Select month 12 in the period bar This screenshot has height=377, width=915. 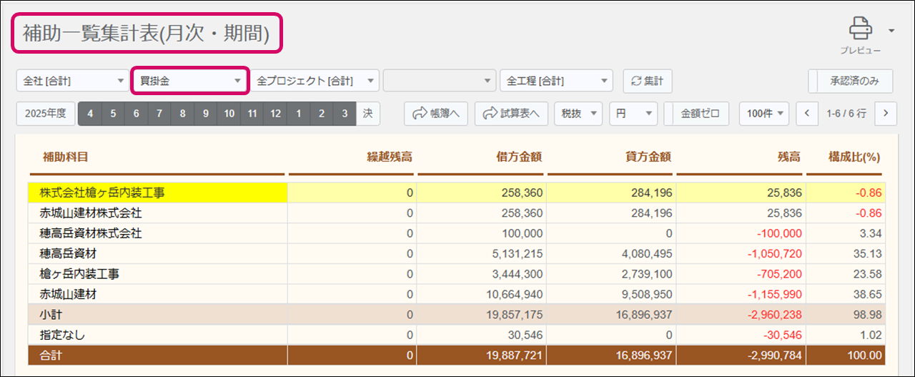click(x=276, y=113)
